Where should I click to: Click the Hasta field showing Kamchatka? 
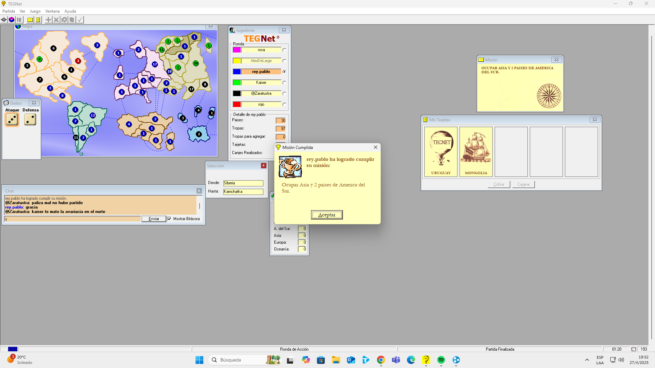(243, 191)
